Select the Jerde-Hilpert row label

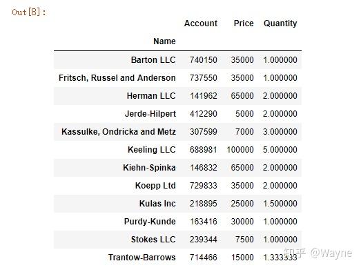point(150,114)
